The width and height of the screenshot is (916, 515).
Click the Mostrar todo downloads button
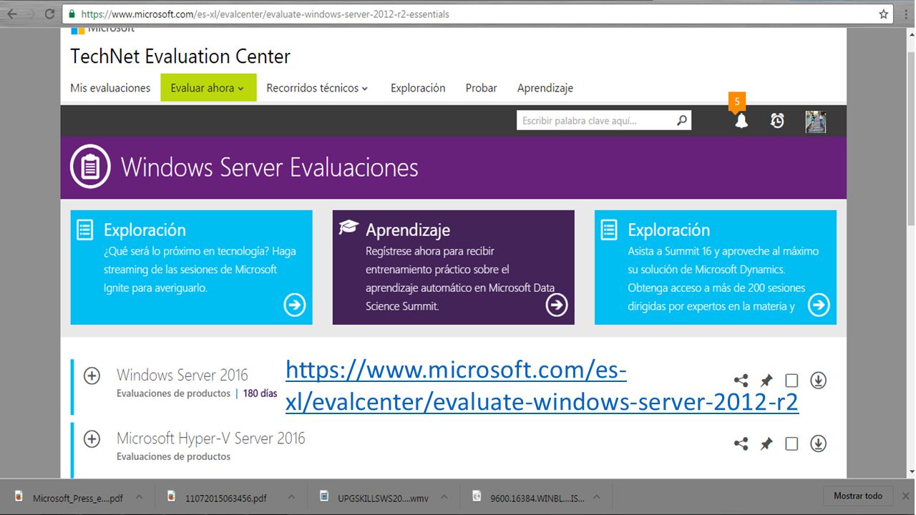858,496
